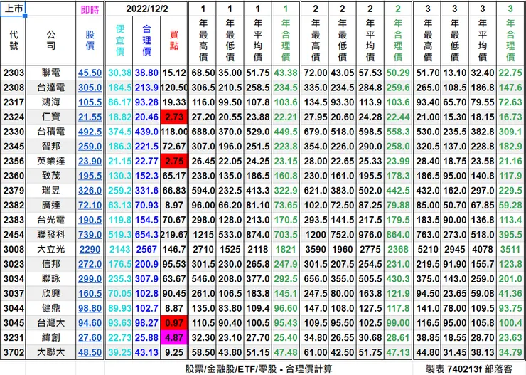Screen dimensions: 526x375
Task: Click the 219.67 buy-point cell for 聯發科
Action: 173,235
